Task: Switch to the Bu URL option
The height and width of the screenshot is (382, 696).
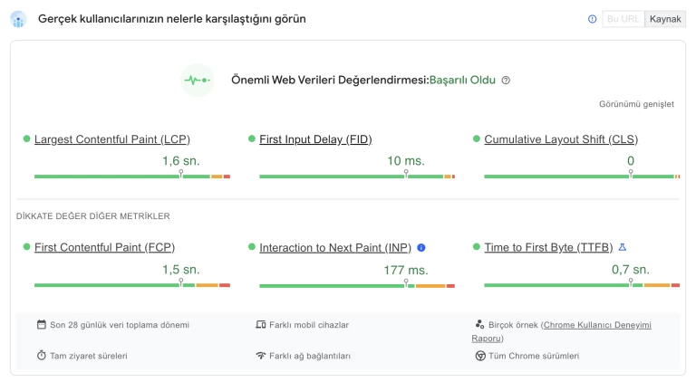Action: (623, 19)
